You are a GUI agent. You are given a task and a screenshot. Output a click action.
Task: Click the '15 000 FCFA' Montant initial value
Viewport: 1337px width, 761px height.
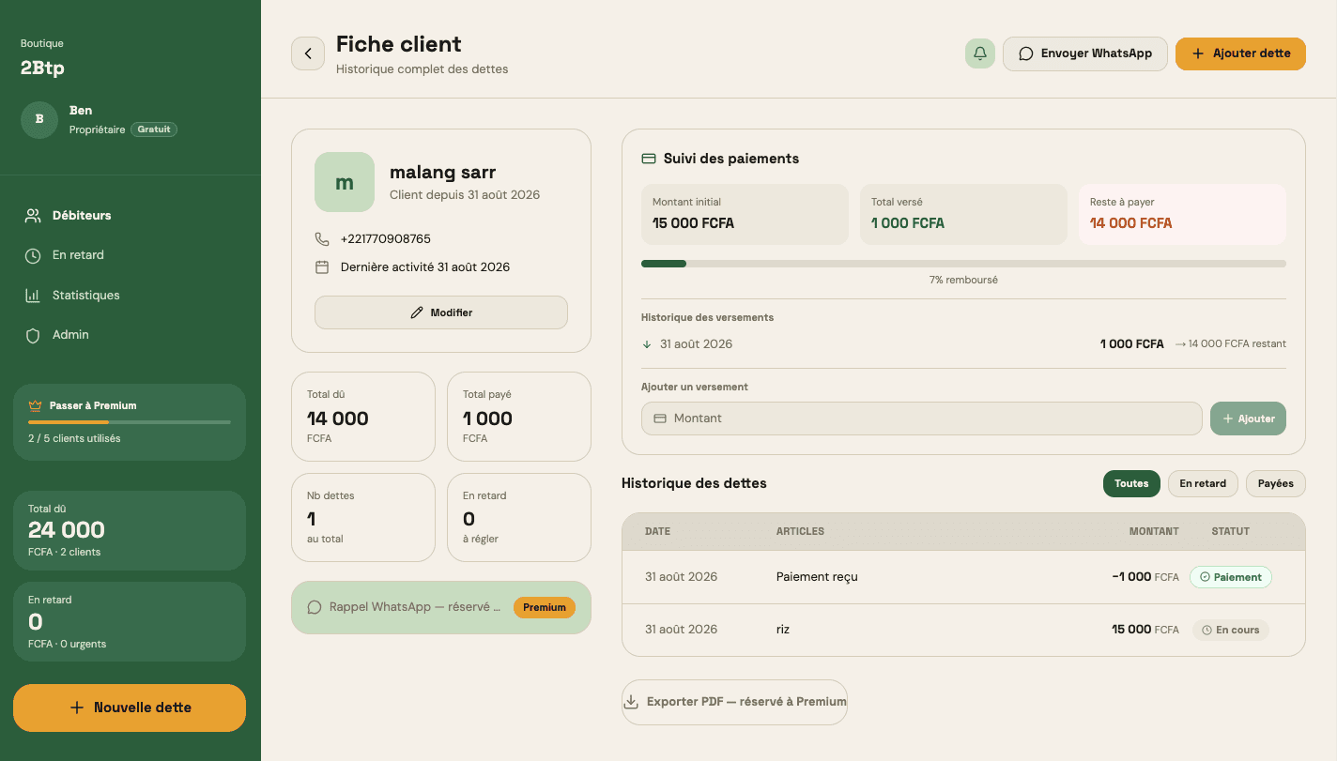click(693, 223)
